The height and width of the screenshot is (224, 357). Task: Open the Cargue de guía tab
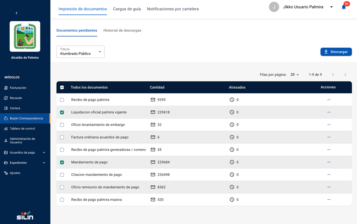point(127,9)
